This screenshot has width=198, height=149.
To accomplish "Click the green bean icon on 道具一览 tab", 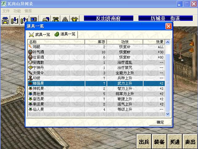I will coord(57,34).
